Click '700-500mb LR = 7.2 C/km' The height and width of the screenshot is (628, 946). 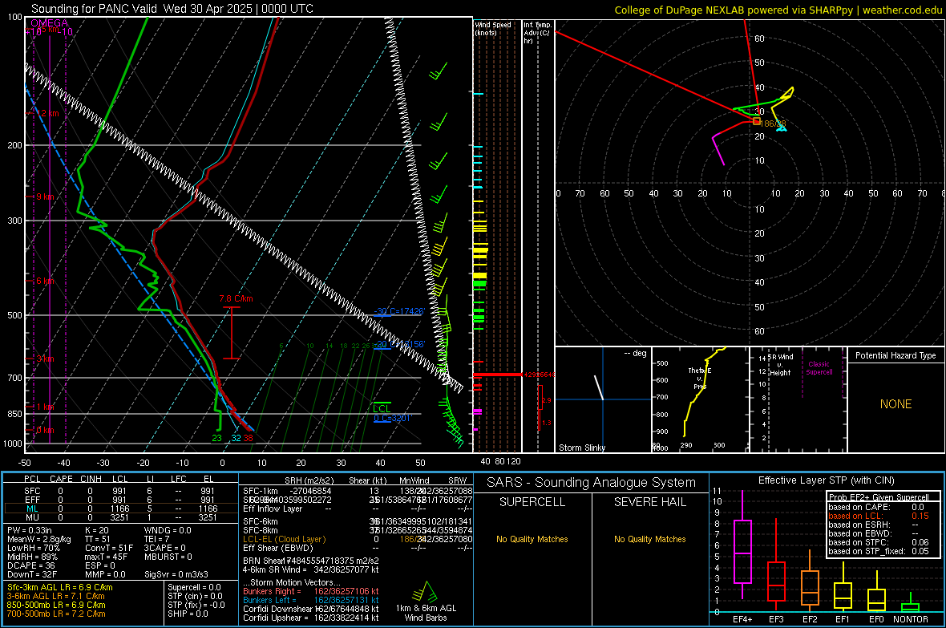56,614
